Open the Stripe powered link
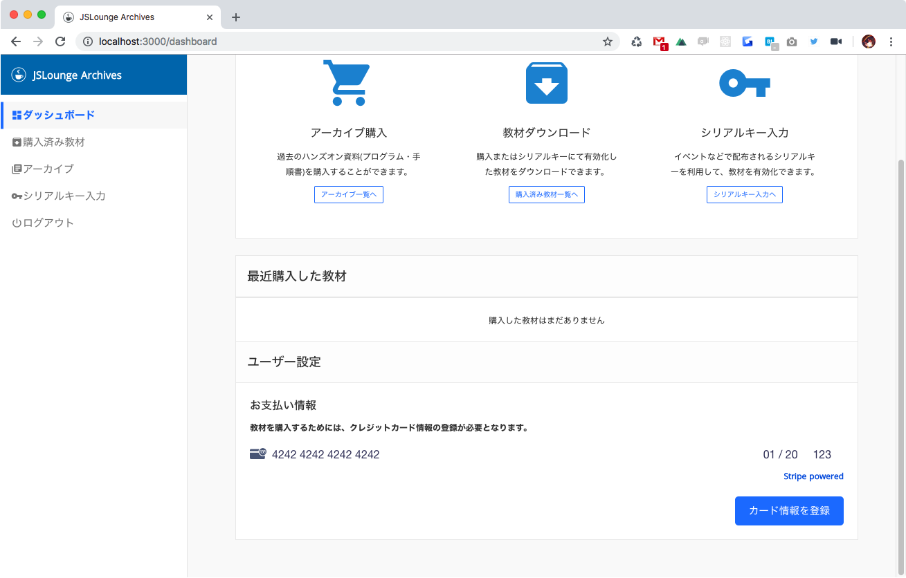The width and height of the screenshot is (906, 578). pos(813,476)
